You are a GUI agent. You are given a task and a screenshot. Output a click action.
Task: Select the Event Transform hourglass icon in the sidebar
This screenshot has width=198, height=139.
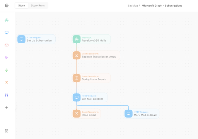click(x=7, y=83)
